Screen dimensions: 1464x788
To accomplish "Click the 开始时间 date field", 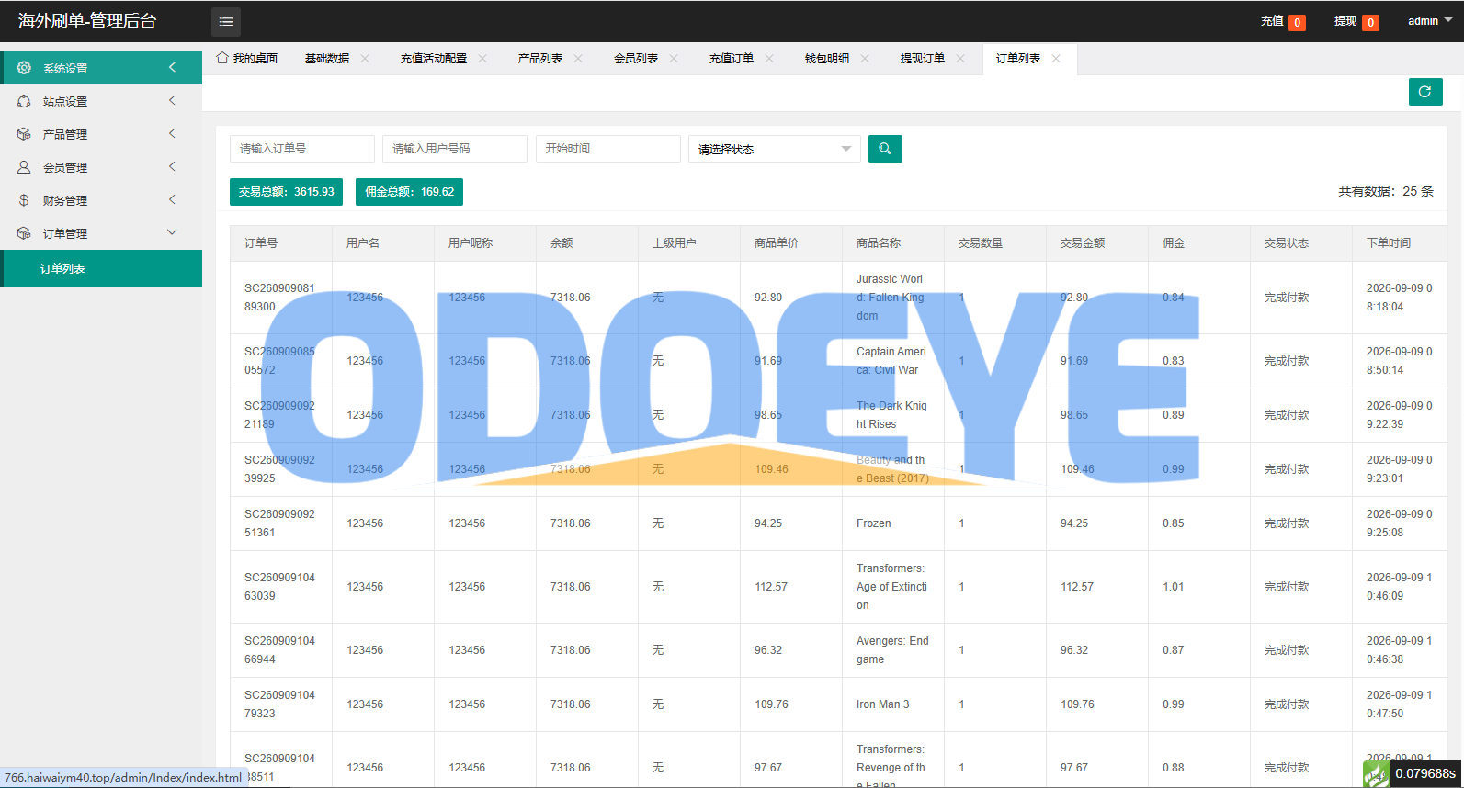I will [608, 149].
